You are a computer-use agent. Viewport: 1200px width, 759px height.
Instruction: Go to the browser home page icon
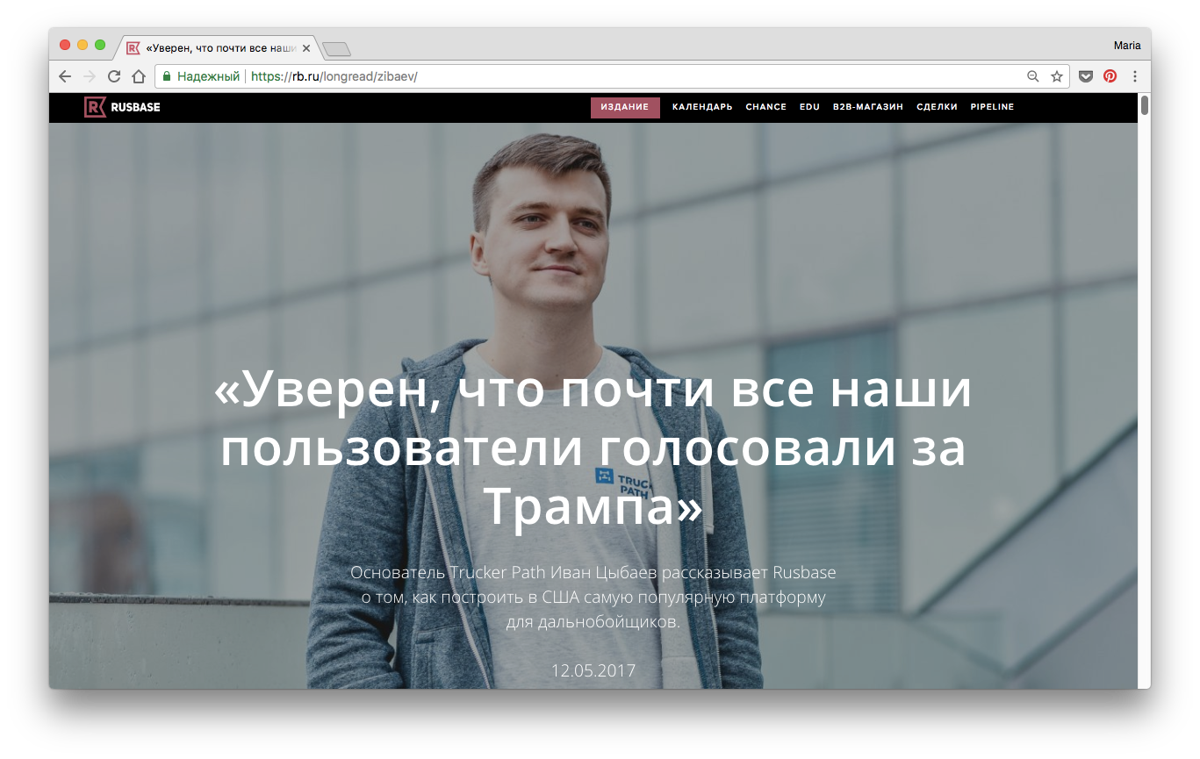point(138,76)
